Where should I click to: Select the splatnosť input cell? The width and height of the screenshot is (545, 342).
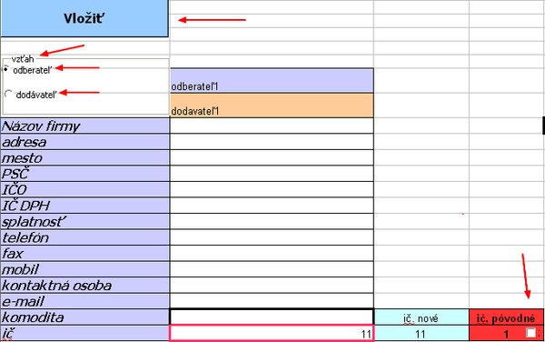(x=272, y=221)
